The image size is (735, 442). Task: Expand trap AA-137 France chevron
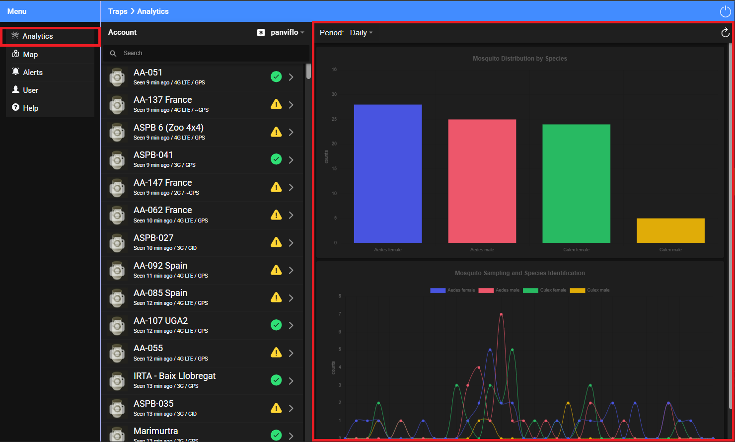(292, 105)
